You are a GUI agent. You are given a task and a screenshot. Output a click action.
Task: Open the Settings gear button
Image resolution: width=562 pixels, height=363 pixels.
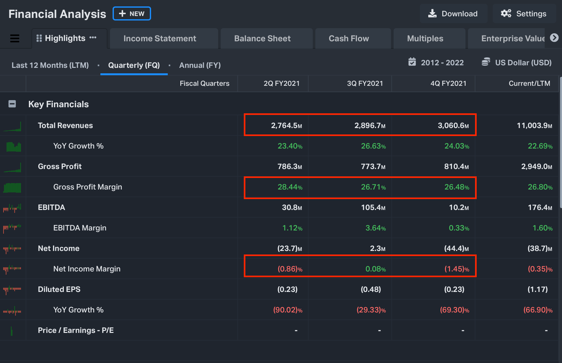524,14
